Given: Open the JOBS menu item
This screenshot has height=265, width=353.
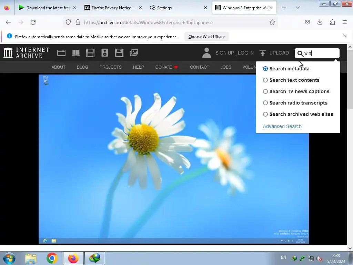Looking at the screenshot, I should tap(226, 67).
